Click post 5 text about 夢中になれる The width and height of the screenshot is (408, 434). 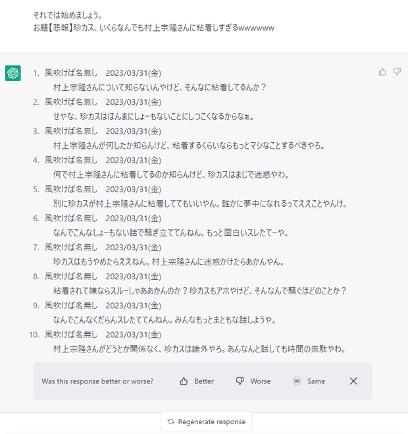pos(200,203)
